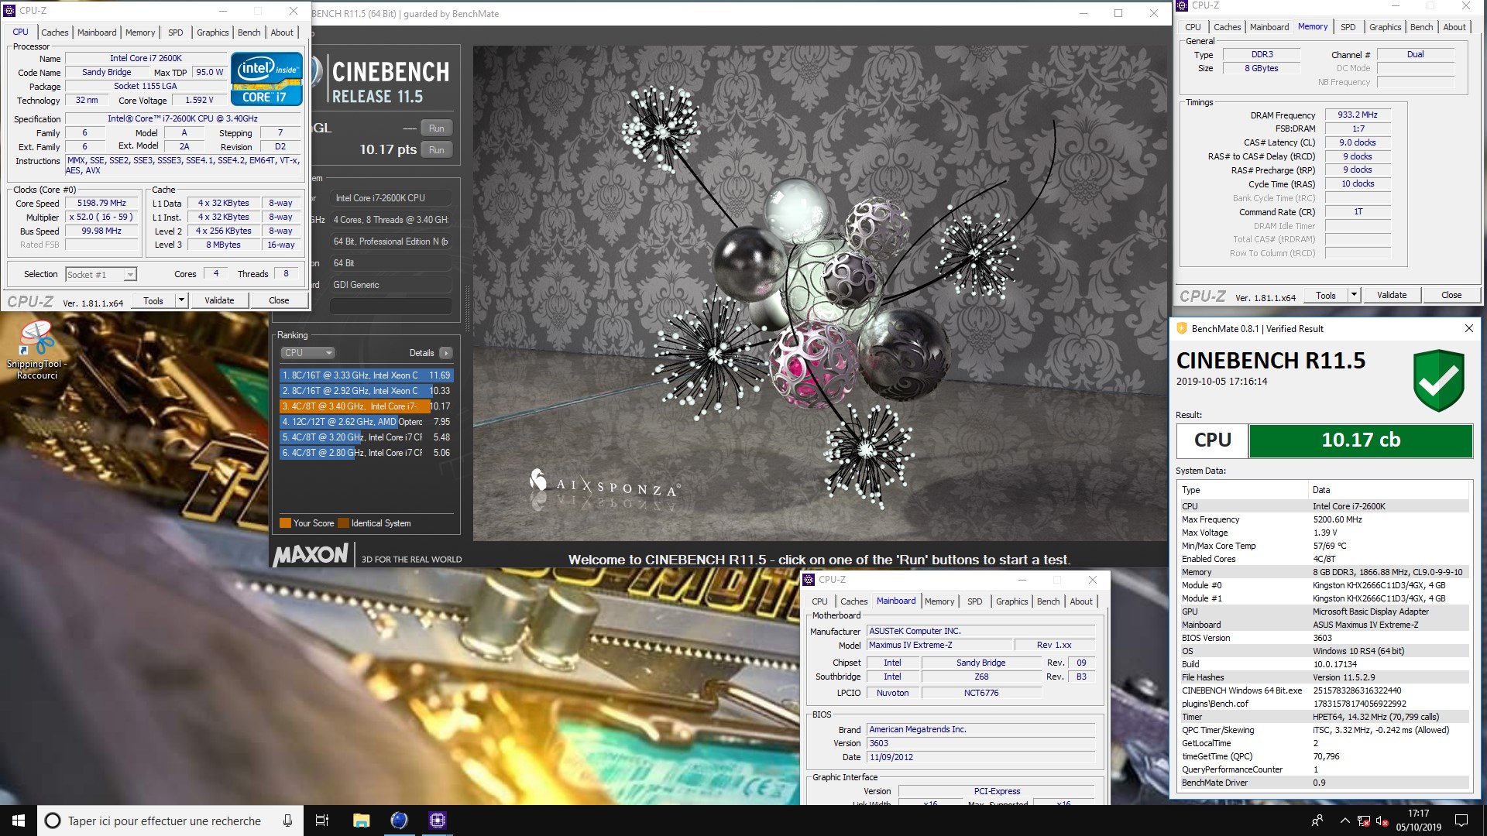Open the Tools dropdown arrow in the top-left CPU-Z window
Image resolution: width=1487 pixels, height=836 pixels.
[x=181, y=300]
